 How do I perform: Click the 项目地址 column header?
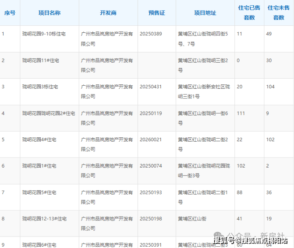[205, 13]
